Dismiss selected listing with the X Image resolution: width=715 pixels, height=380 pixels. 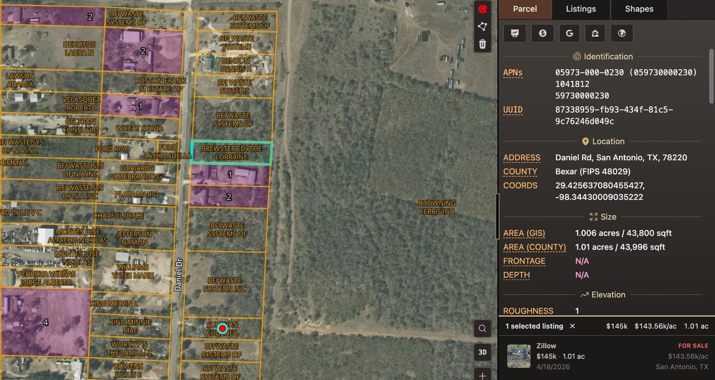click(572, 326)
